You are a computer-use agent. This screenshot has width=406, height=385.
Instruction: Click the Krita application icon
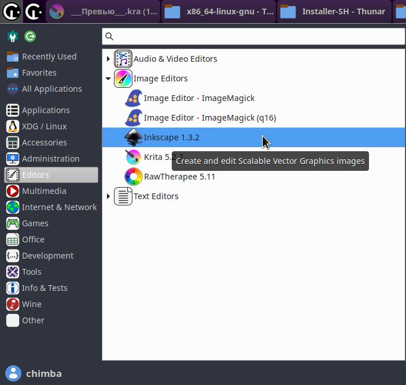[x=134, y=157]
